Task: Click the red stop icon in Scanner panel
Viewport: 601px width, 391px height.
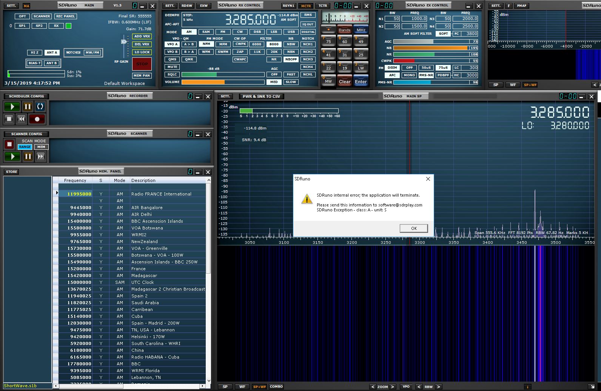Action: (x=9, y=144)
